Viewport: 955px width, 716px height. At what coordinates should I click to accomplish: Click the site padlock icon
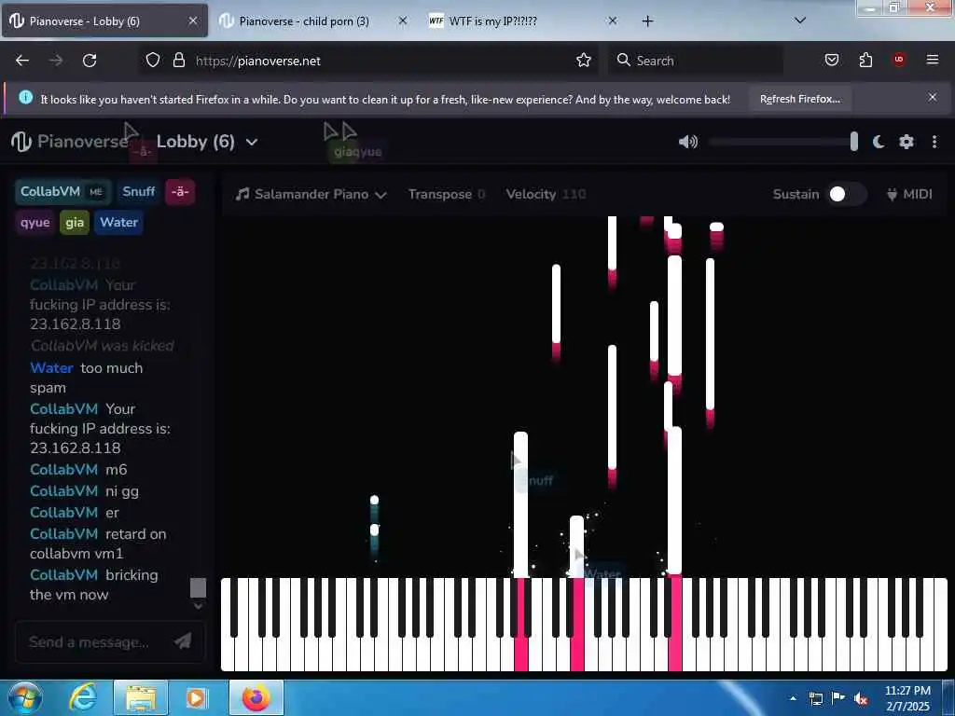pyautogui.click(x=178, y=61)
